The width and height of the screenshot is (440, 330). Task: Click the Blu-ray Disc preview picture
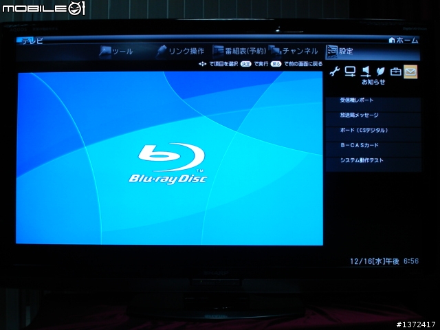click(x=170, y=158)
